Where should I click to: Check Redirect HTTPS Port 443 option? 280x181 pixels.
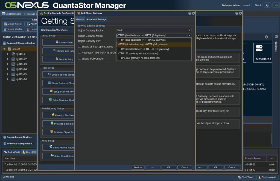(x=80, y=52)
